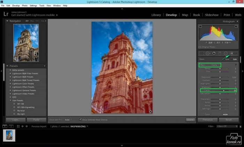244x147 pixels.
Task: Collapse effect sliders with disclosure triangle
Action: click(x=236, y=65)
